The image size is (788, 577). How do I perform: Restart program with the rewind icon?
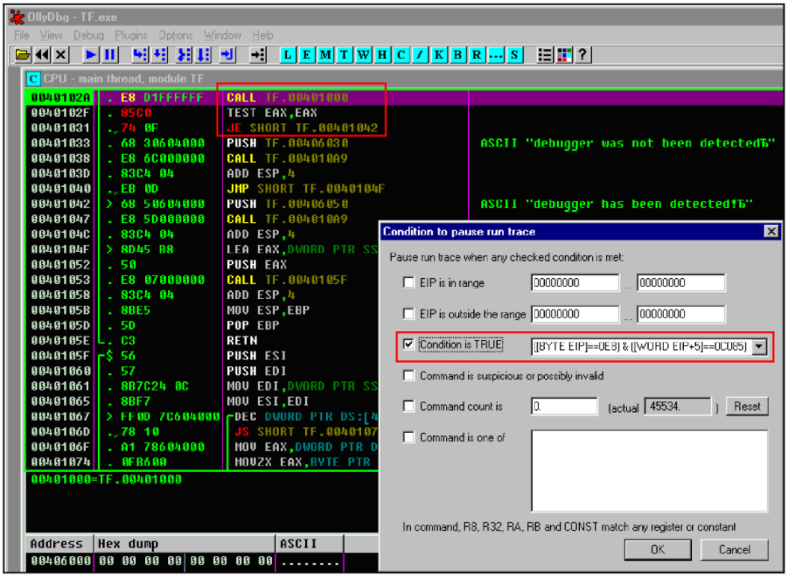click(42, 55)
